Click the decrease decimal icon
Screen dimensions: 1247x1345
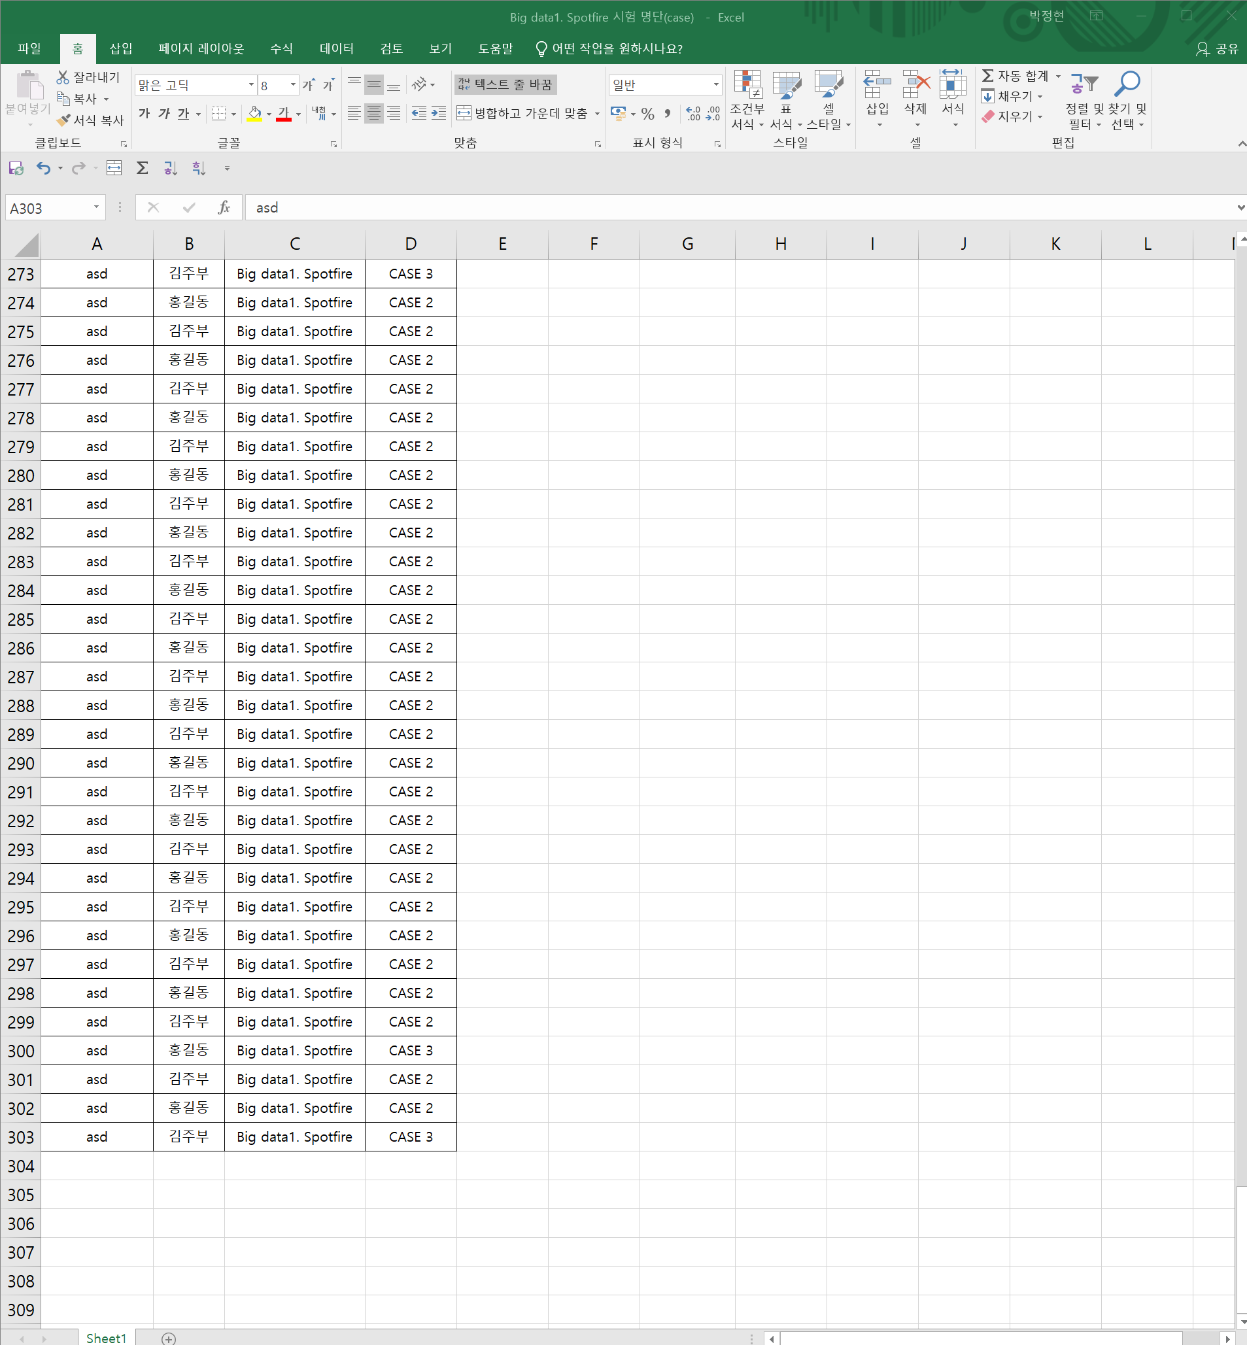coord(713,113)
